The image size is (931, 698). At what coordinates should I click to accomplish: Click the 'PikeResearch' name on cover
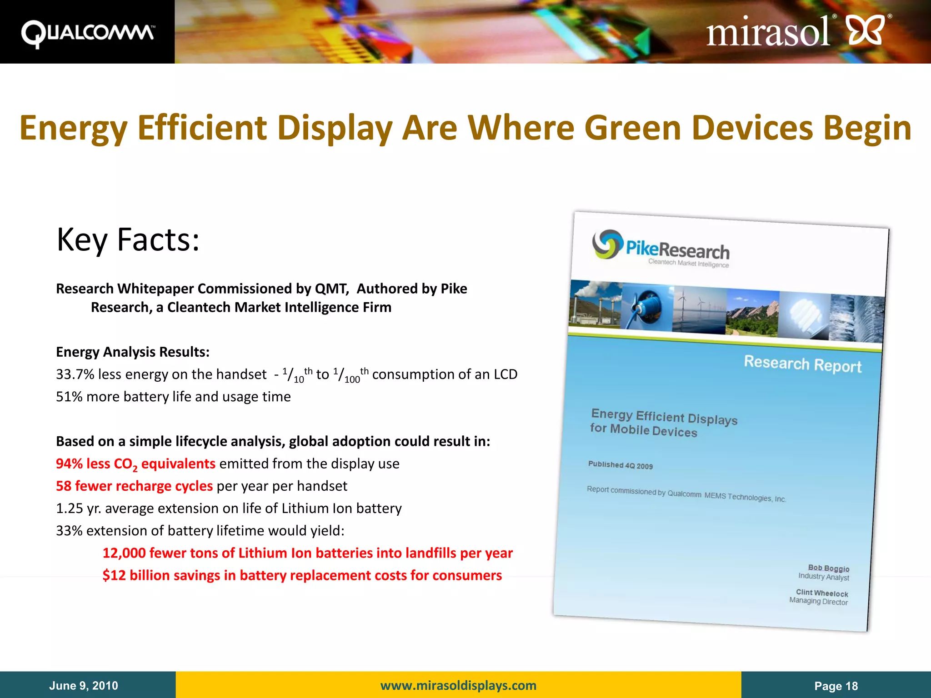click(677, 249)
